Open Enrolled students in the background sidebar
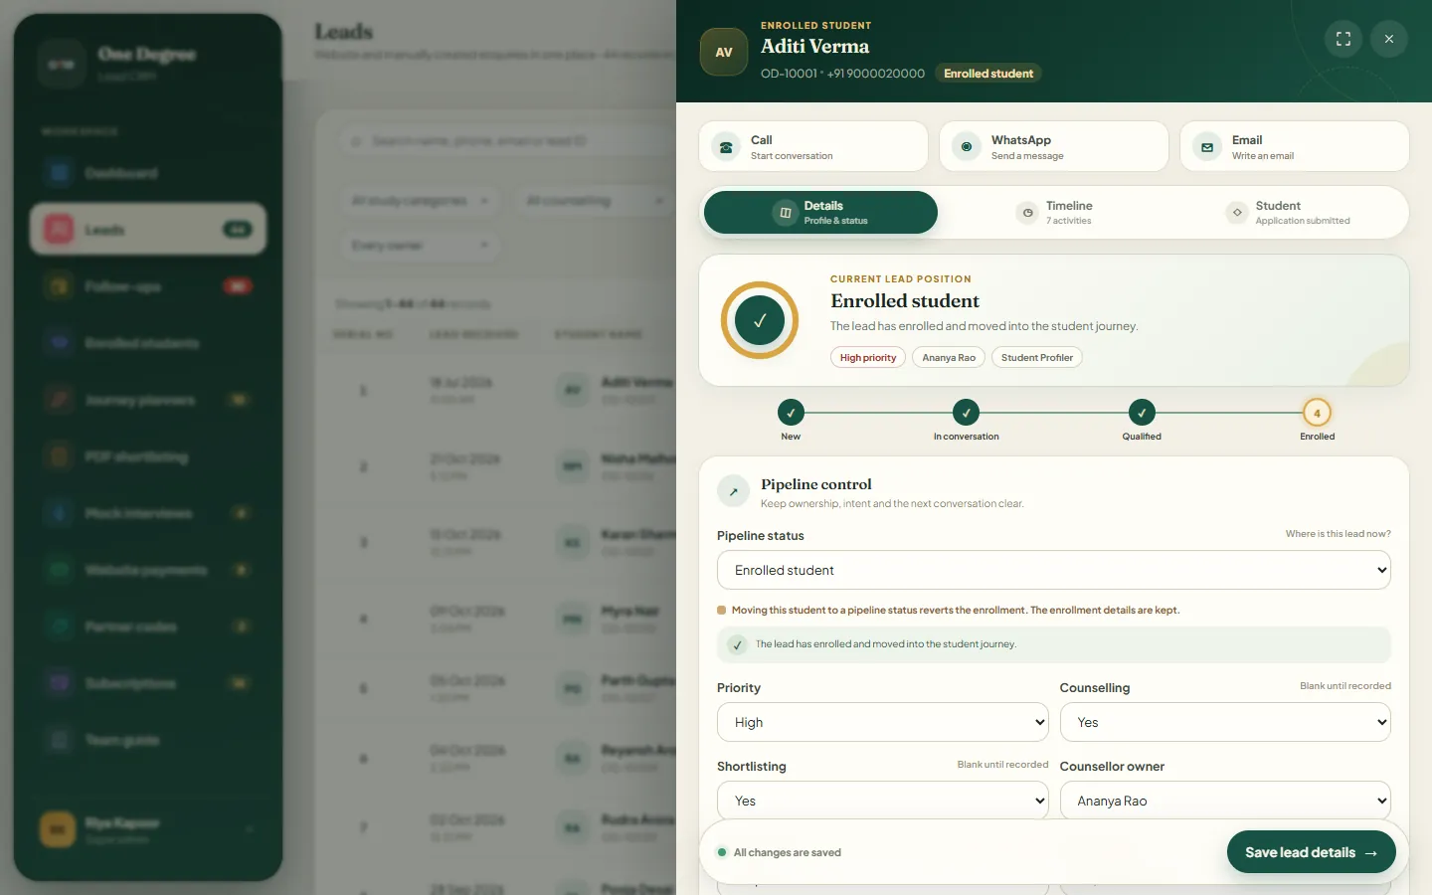This screenshot has width=1432, height=895. point(148,343)
